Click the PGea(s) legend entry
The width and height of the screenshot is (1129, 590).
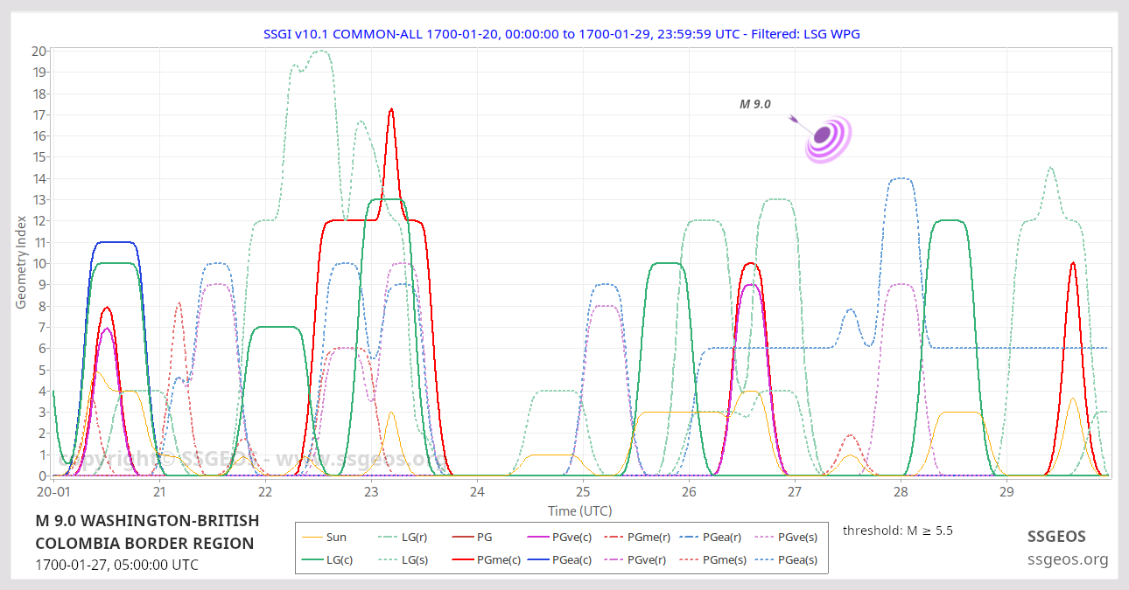point(792,559)
